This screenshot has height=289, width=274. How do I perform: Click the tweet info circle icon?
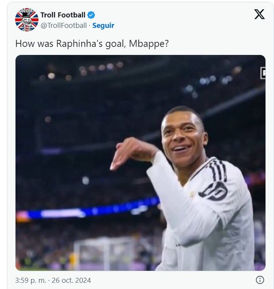[260, 280]
